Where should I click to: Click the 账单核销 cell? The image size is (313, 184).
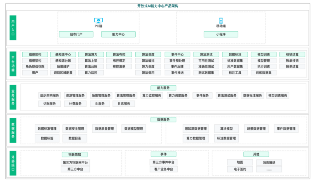point(292,60)
